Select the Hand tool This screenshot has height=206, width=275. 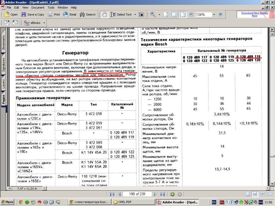(x=104, y=14)
